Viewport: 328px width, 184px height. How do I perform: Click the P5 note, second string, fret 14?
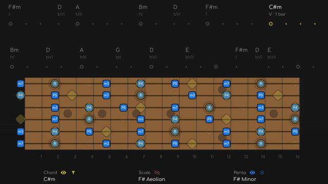tap(261, 96)
